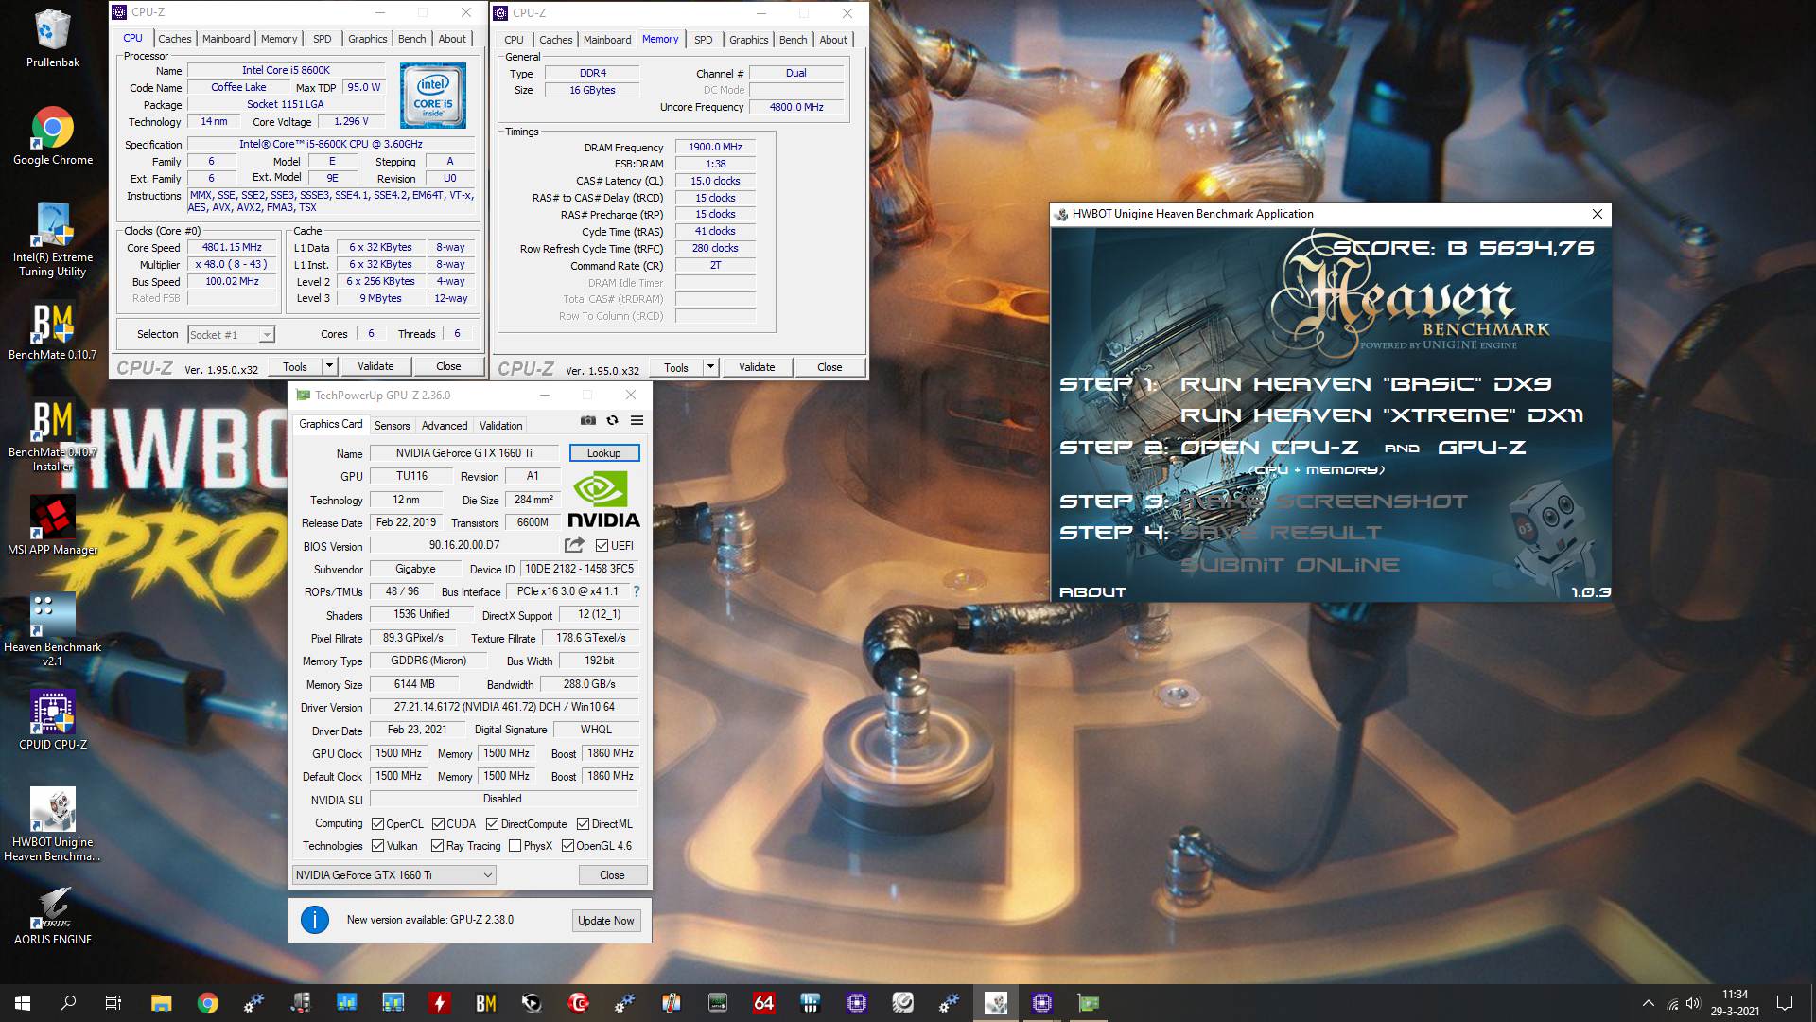Click the Bus Interface question mark
This screenshot has height=1022, width=1816.
click(x=637, y=591)
